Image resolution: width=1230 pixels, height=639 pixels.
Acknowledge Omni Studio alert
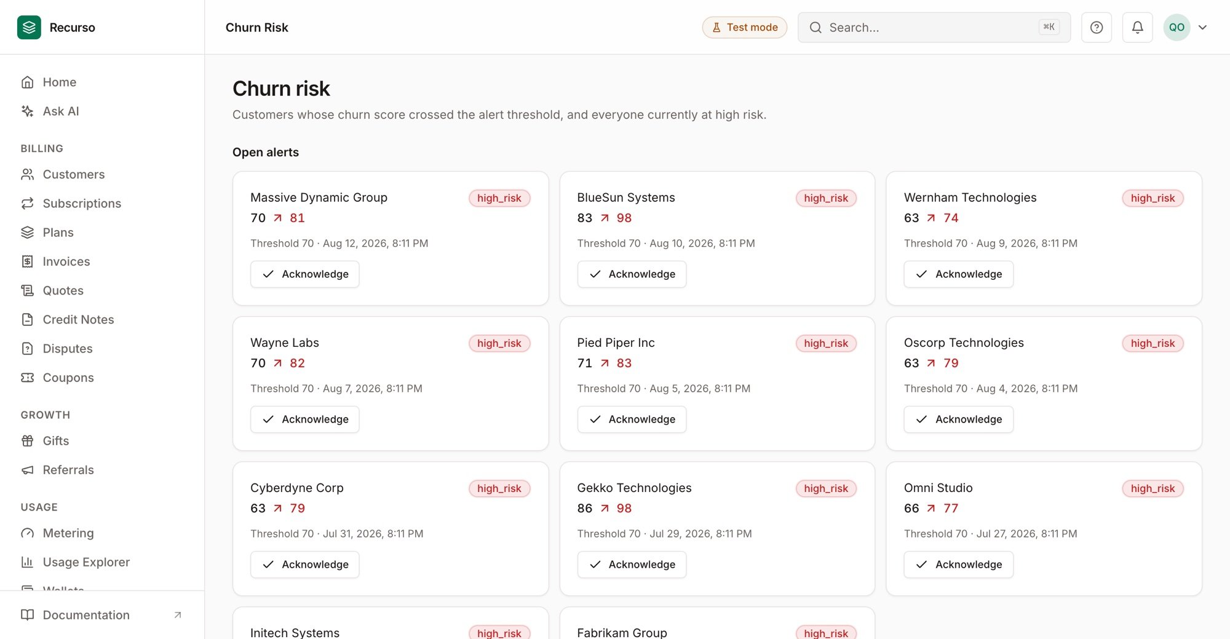click(959, 565)
